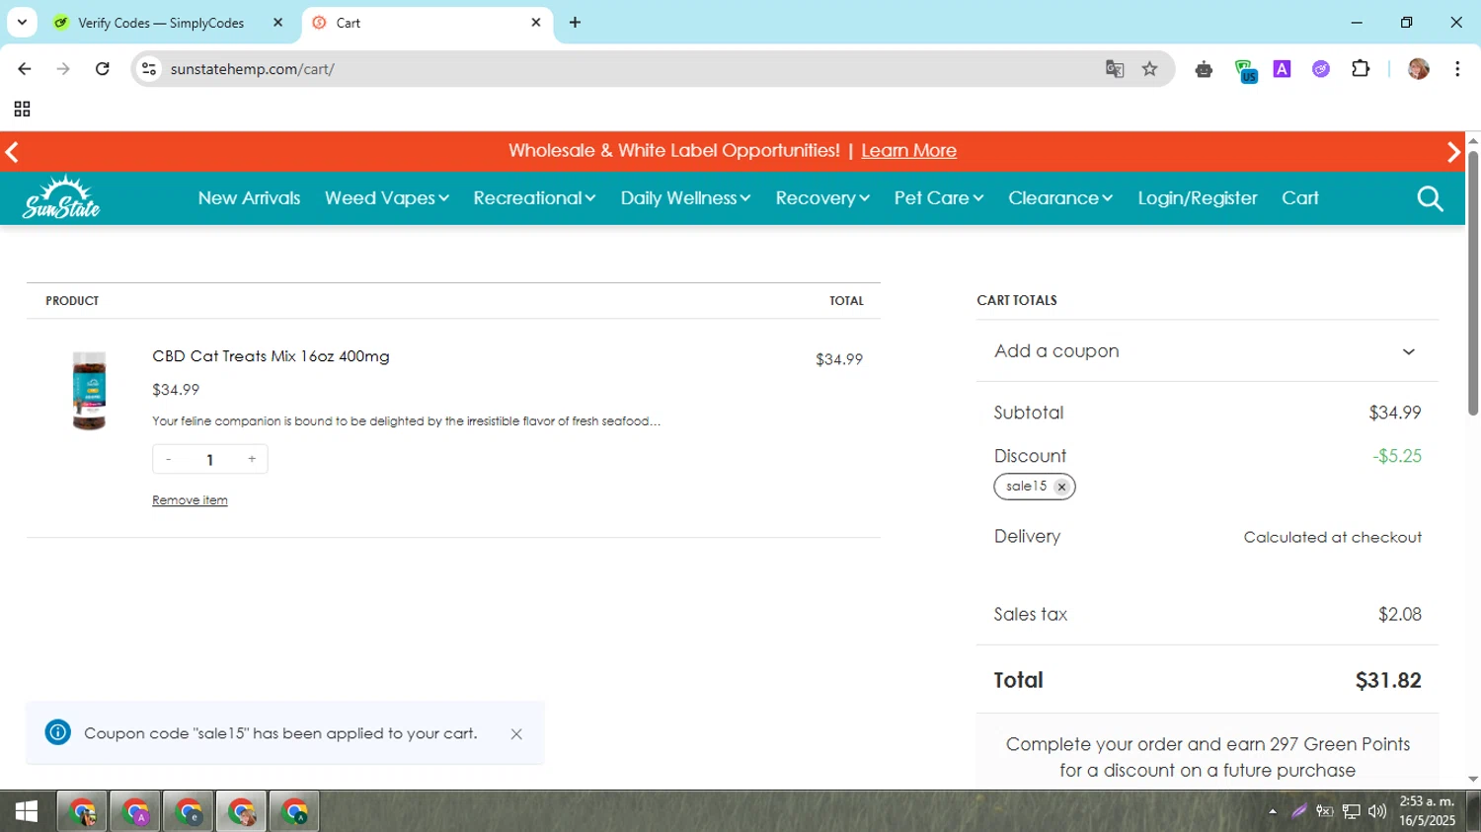
Task: Dismiss the coupon applied notification
Action: tap(516, 733)
